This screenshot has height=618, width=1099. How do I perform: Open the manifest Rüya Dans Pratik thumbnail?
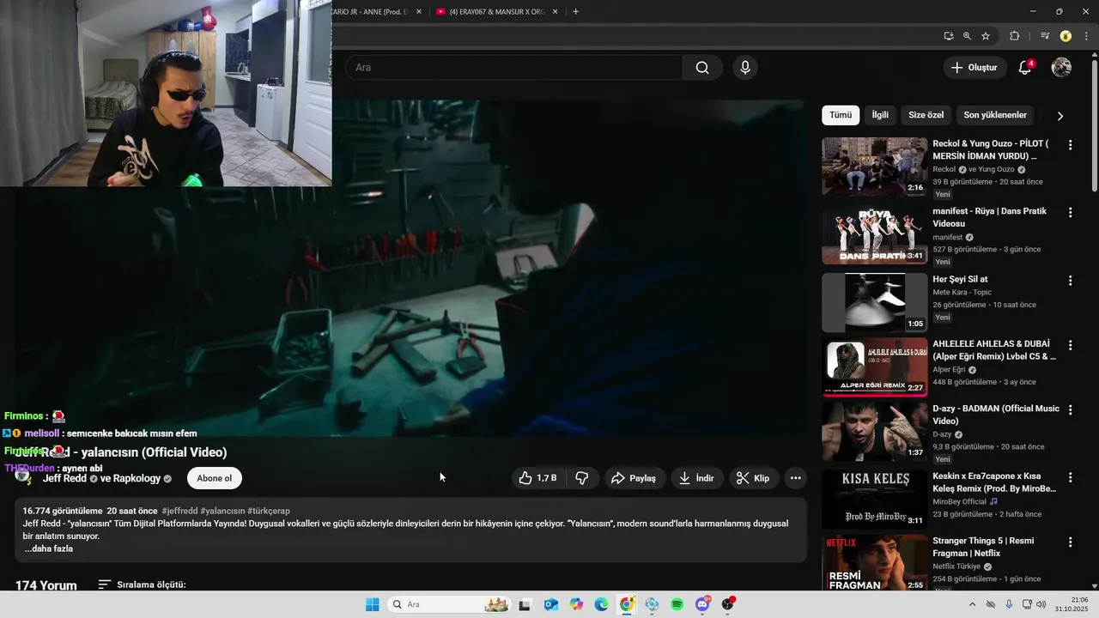(x=874, y=234)
